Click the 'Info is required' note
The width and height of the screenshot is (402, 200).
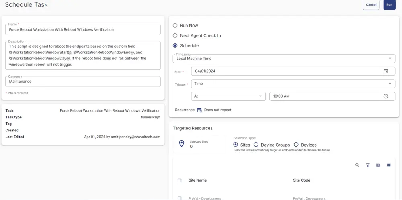(16, 93)
